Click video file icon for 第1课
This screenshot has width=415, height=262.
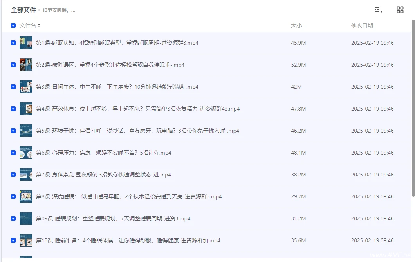tap(26, 43)
